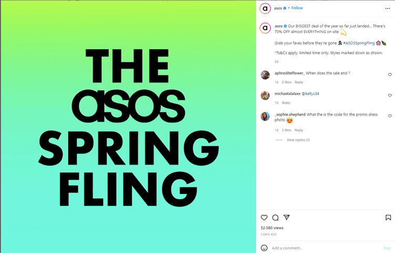This screenshot has height=253, width=395.
Task: Reply to aphroditeflower_'s comment
Action: [x=299, y=82]
